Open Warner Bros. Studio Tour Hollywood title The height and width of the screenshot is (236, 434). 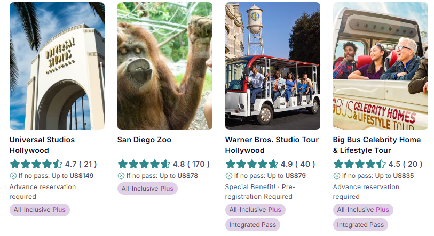tap(272, 145)
